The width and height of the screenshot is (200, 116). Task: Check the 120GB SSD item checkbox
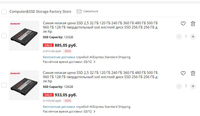point(4,36)
